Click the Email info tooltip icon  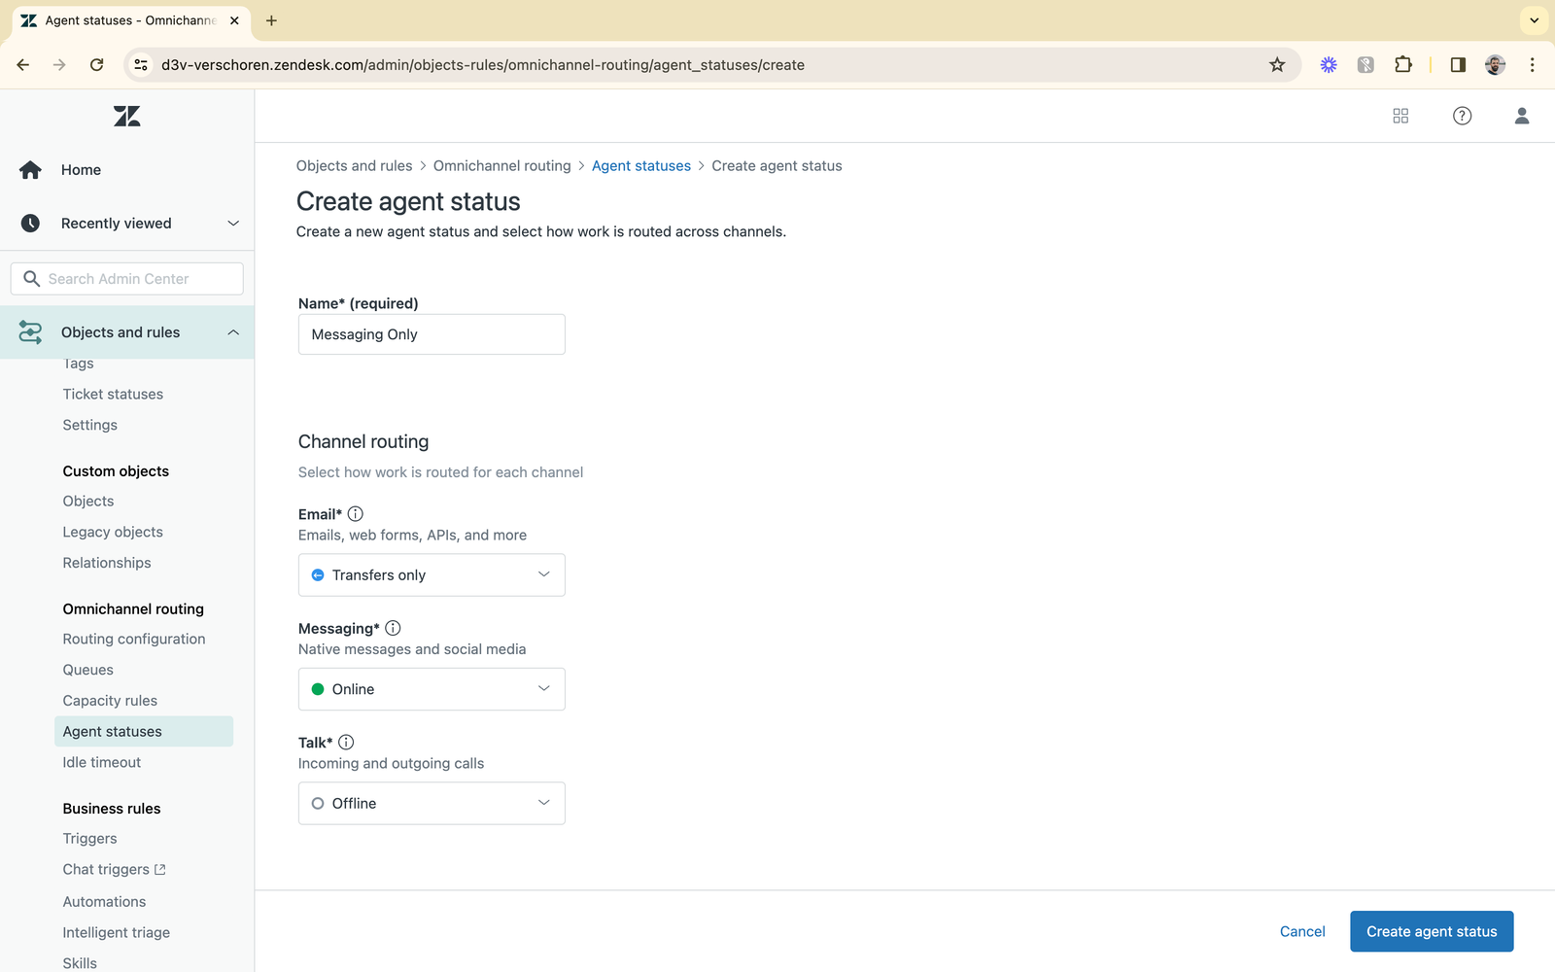(x=356, y=513)
